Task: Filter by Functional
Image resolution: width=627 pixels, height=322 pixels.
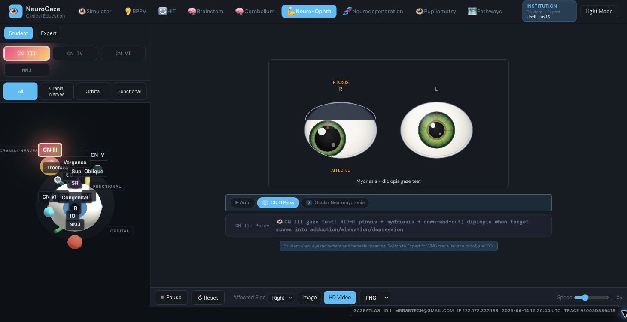Action: [x=129, y=91]
